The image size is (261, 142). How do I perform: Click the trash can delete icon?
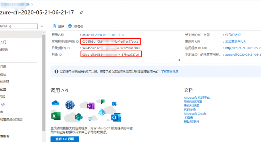click(x=54, y=26)
